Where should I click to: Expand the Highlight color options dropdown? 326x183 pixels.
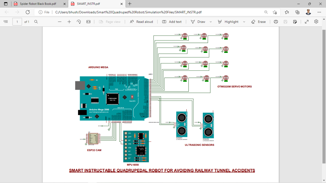[x=244, y=22]
